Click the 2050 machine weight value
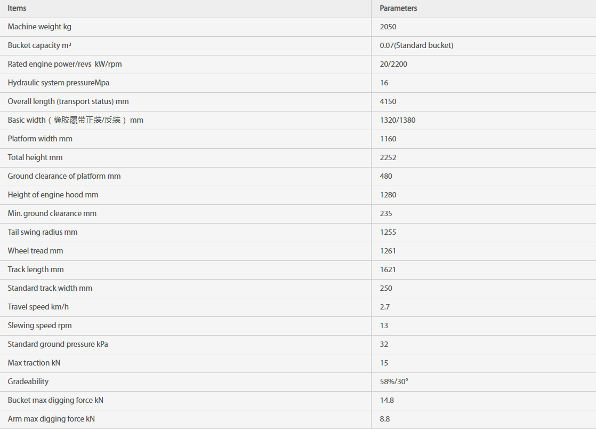596x429 pixels. [388, 27]
